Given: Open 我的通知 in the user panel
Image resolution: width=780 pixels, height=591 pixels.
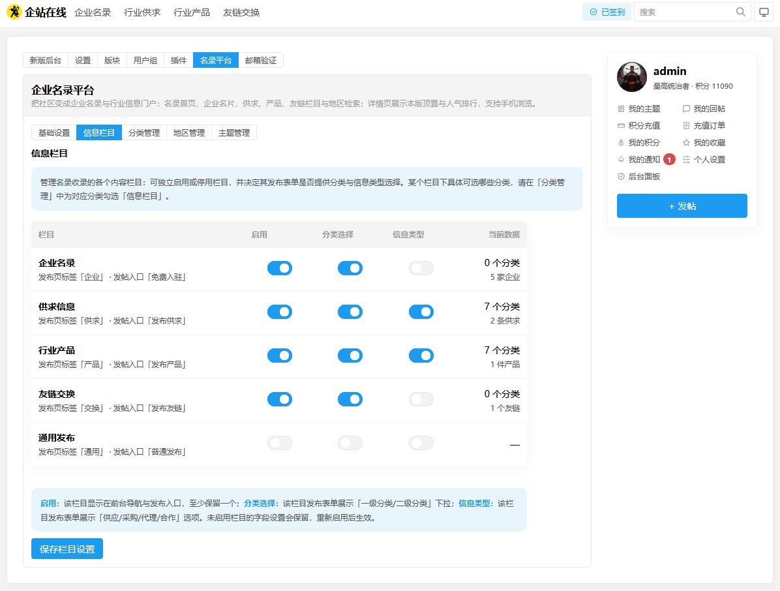Looking at the screenshot, I should (x=638, y=159).
